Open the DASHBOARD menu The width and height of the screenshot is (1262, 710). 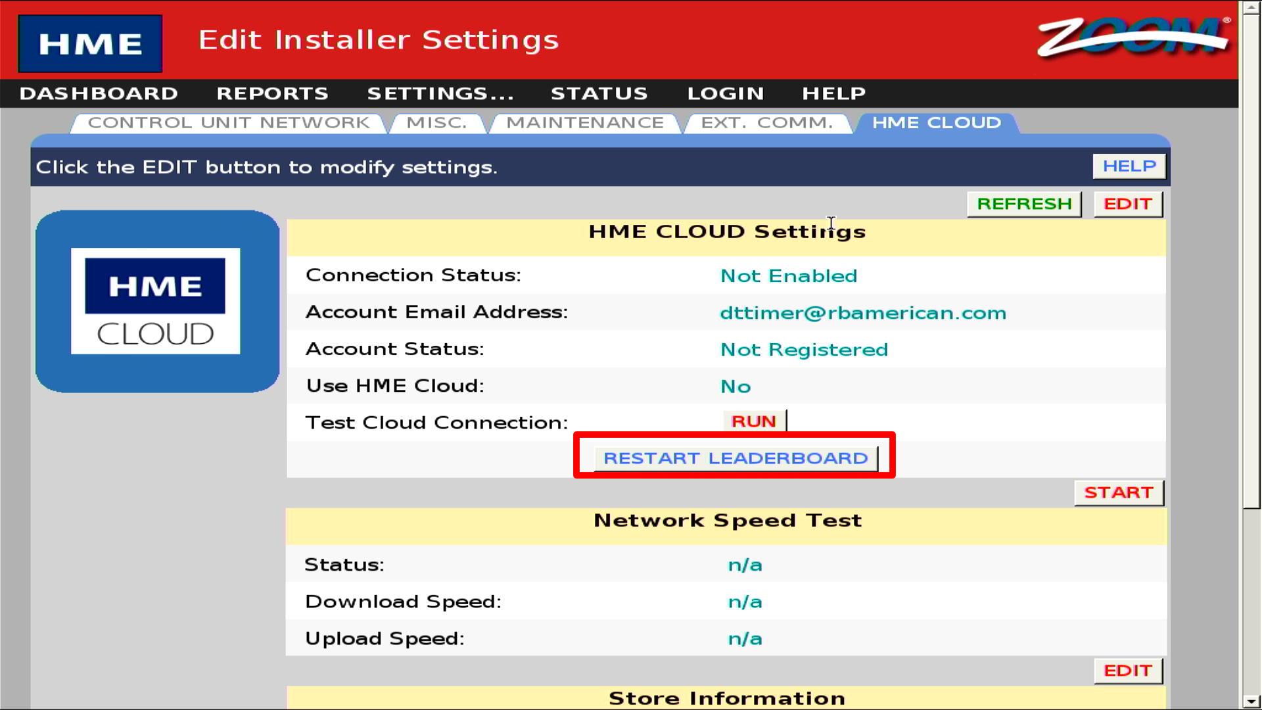[99, 93]
